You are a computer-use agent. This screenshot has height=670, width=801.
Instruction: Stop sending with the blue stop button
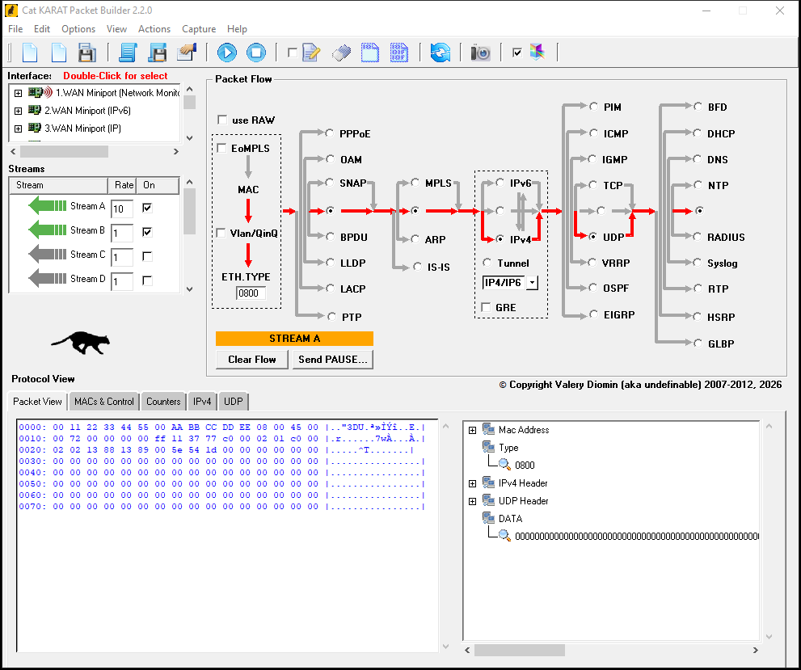tap(256, 53)
